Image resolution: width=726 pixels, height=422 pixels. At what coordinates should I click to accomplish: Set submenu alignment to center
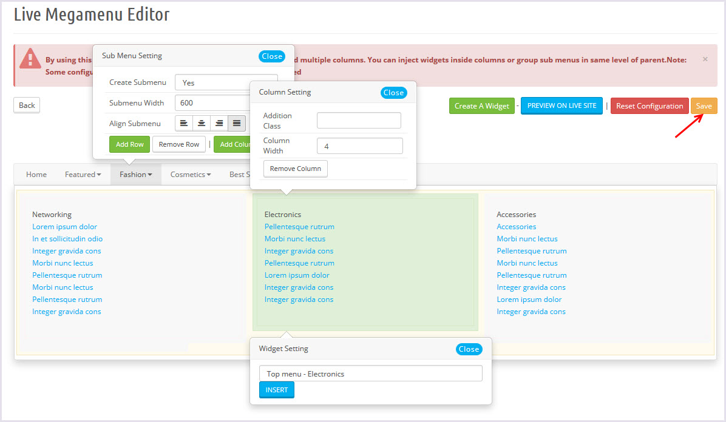pos(202,124)
